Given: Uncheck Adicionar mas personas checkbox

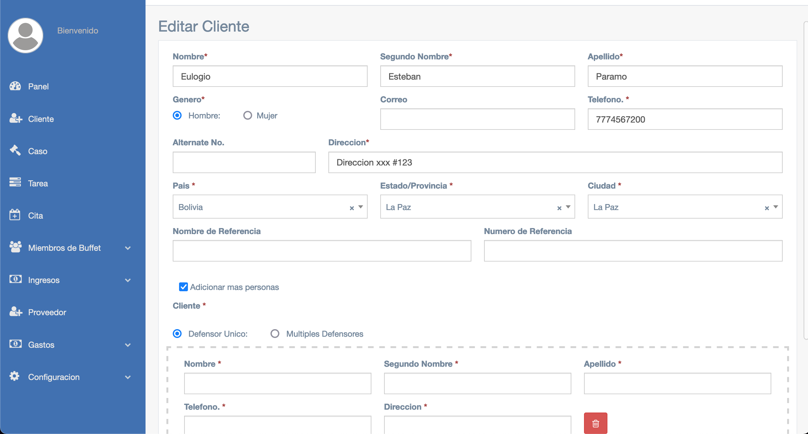Looking at the screenshot, I should 183,287.
